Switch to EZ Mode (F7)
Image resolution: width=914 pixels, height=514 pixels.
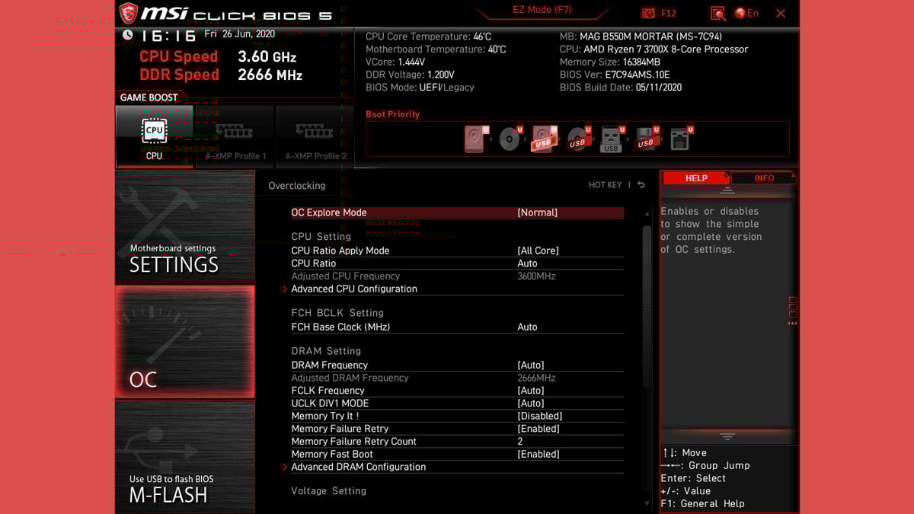[x=542, y=11]
